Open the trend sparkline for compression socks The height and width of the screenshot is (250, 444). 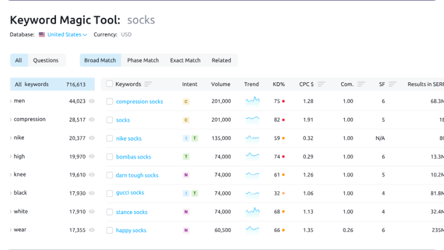click(x=253, y=101)
